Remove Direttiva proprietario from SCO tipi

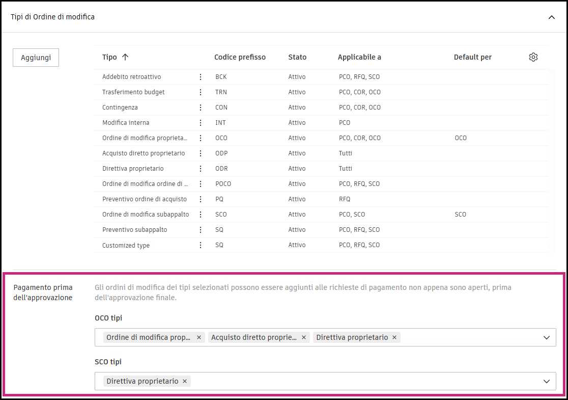(x=185, y=381)
